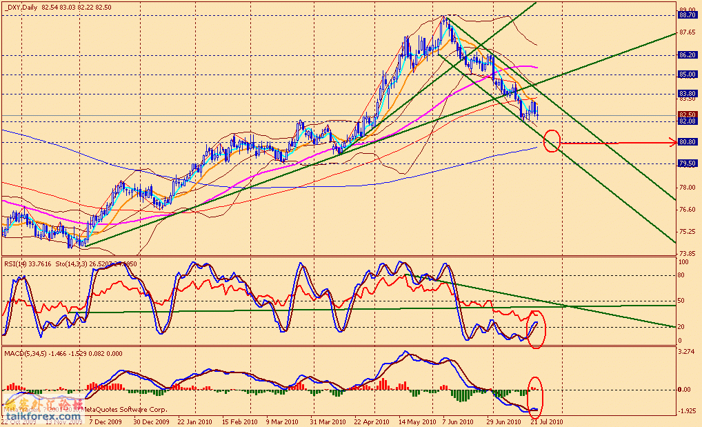Click the 20 level on oscillator scale
Viewport: 702px width, 427px height.
coord(681,327)
